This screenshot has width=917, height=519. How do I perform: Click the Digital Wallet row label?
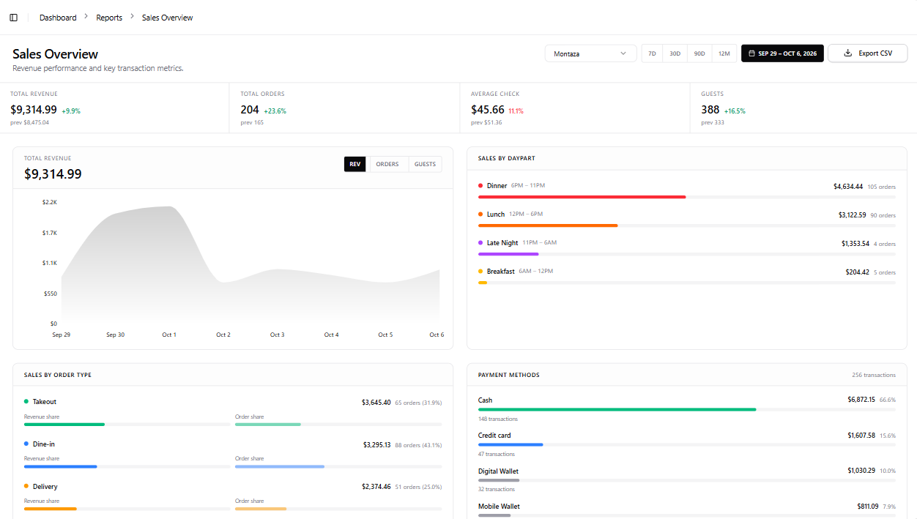tap(499, 471)
